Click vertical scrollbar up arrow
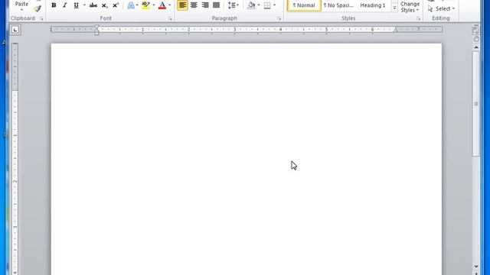This screenshot has width=490, height=275. (476, 47)
